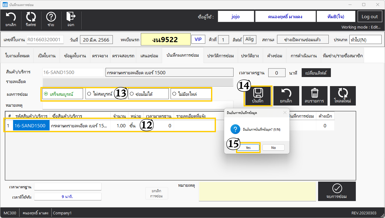Select the ซ่อมไม่ได้ radio option

(132, 94)
